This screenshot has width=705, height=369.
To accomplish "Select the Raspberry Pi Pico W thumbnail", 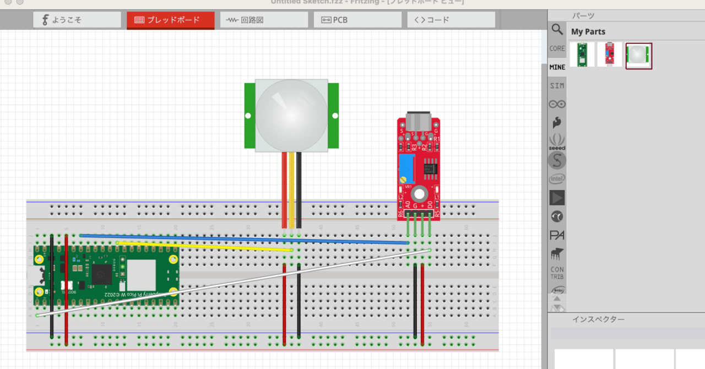I will 583,55.
